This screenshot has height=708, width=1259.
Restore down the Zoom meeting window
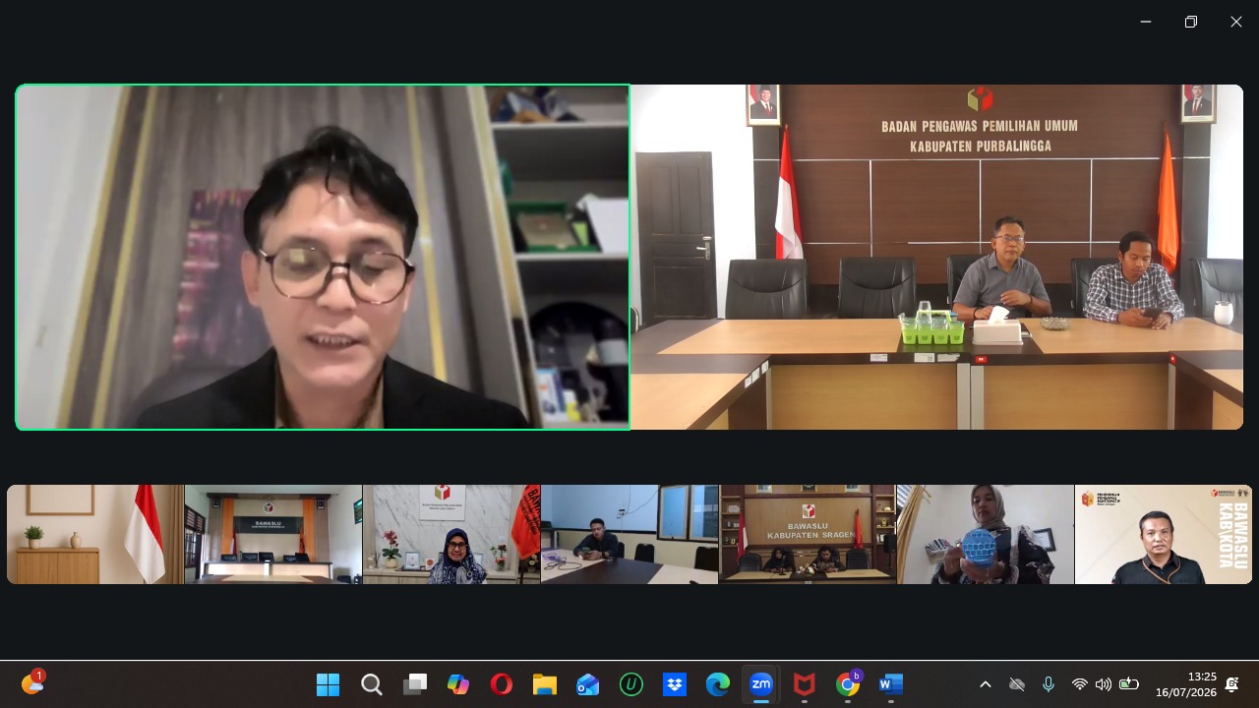1191,22
